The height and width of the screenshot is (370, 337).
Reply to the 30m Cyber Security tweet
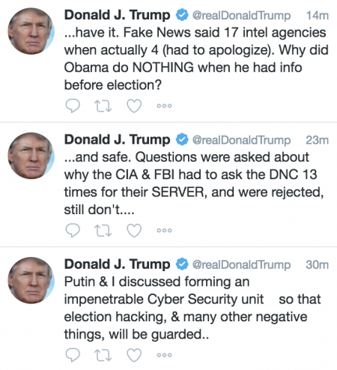[73, 355]
